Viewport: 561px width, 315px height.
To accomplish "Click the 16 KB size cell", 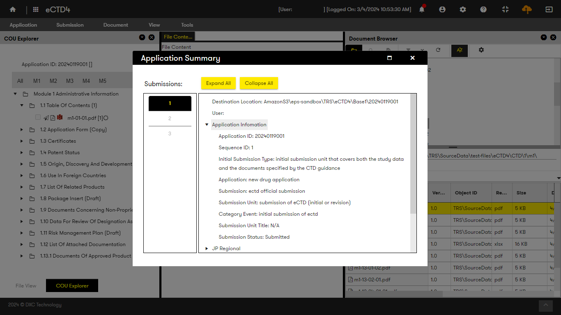I will pyautogui.click(x=530, y=244).
